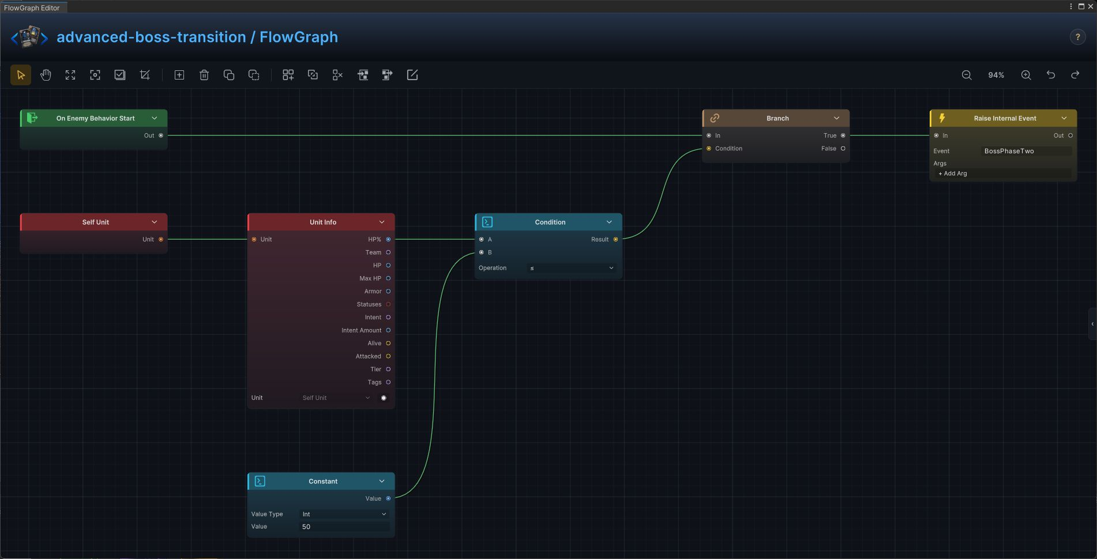Click the Branch Condition input port
Image resolution: width=1097 pixels, height=559 pixels.
(x=709, y=149)
